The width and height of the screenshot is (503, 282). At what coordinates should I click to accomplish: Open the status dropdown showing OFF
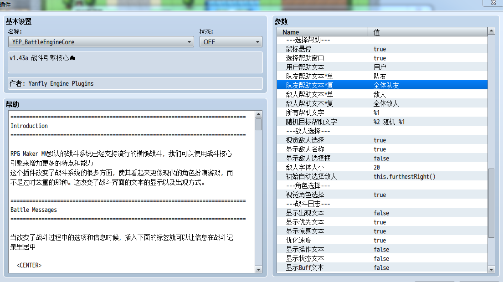[x=231, y=42]
